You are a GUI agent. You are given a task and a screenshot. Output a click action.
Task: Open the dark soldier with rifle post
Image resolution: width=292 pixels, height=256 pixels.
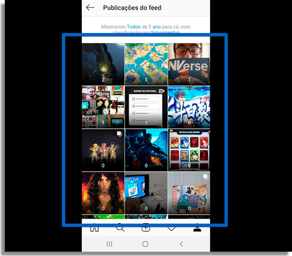[146, 150]
